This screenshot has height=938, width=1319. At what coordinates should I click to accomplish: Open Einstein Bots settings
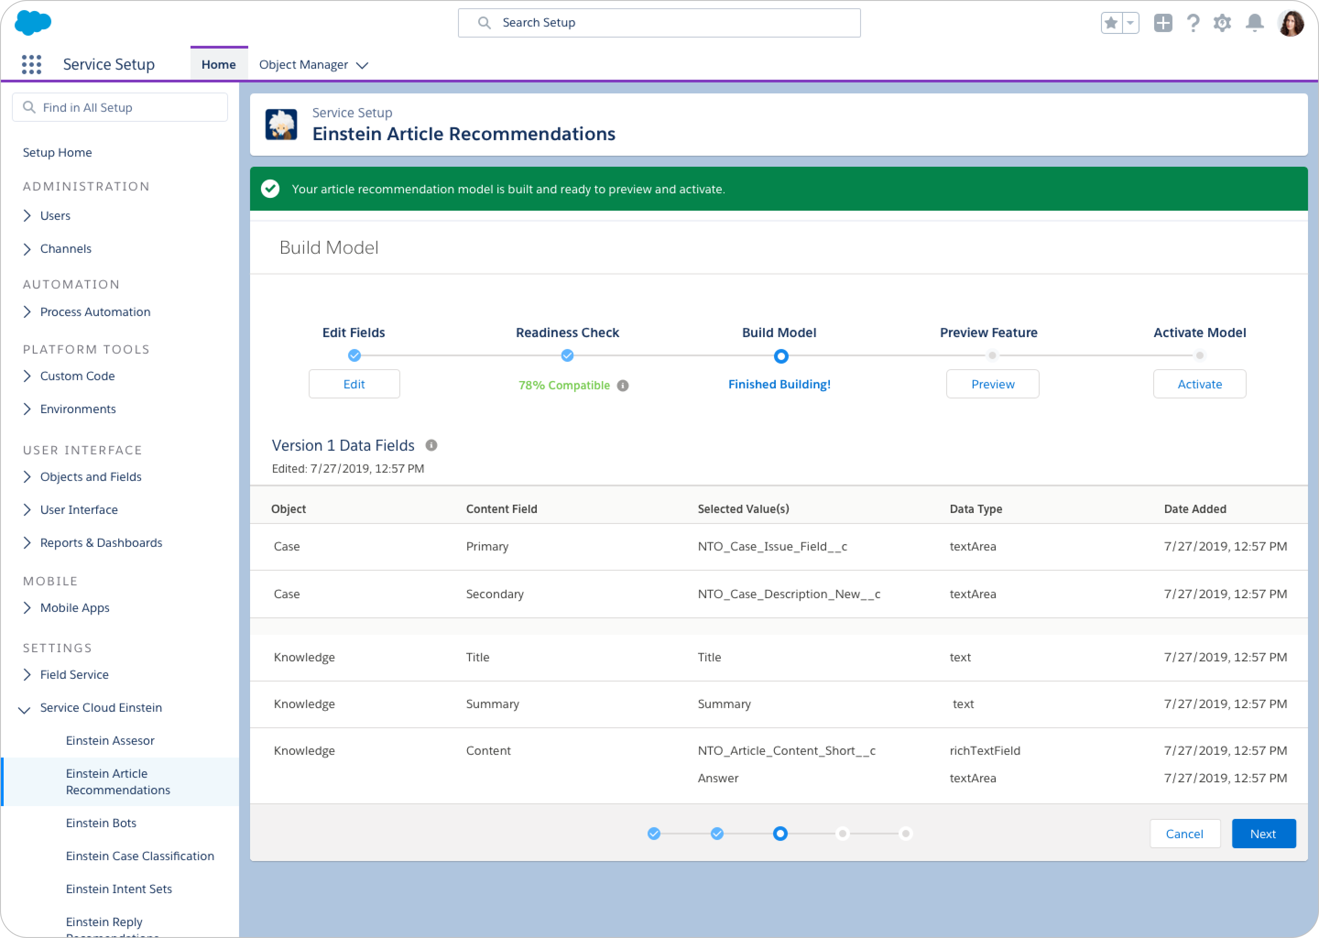tap(101, 823)
